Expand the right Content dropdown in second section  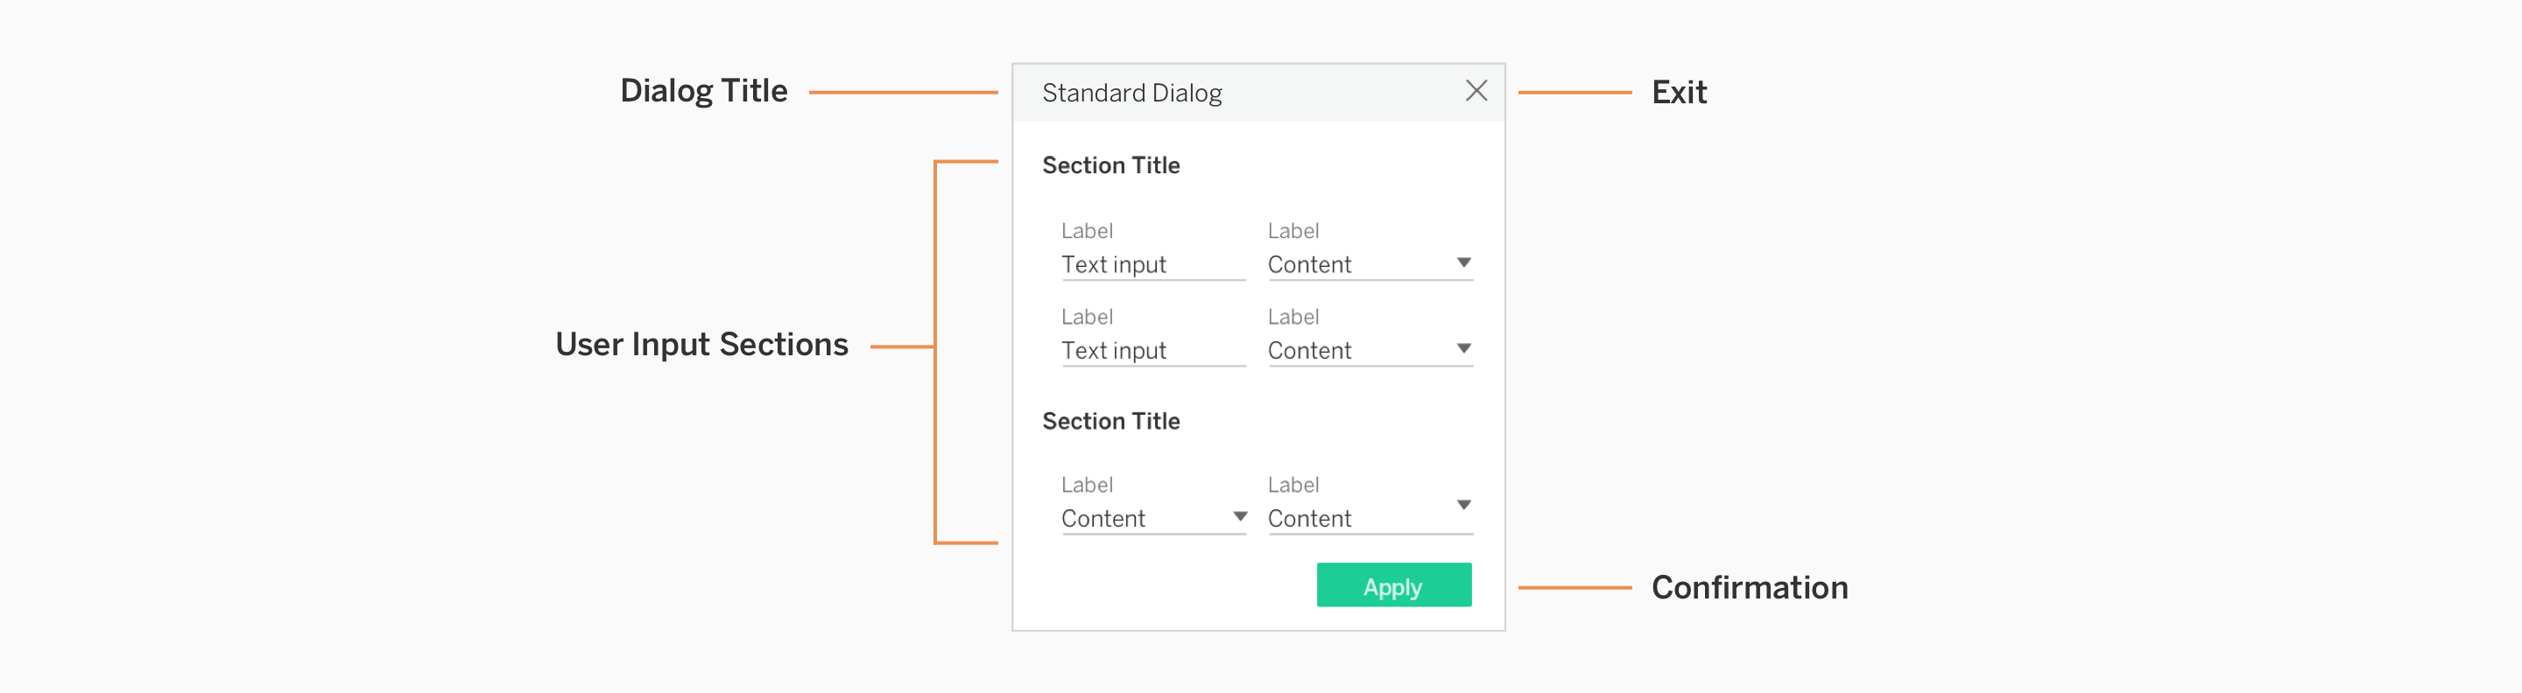pos(1462,505)
